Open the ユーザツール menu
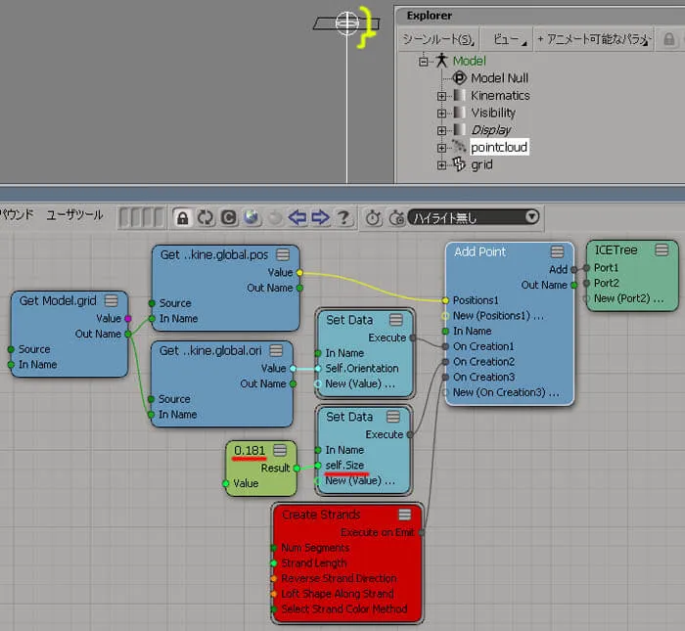The height and width of the screenshot is (631, 685). pos(74,215)
